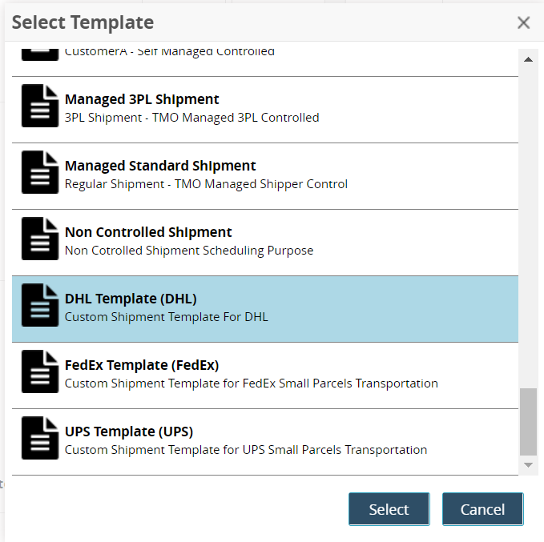
Task: Click the vertical scrollbar thumb
Action: coord(528,421)
